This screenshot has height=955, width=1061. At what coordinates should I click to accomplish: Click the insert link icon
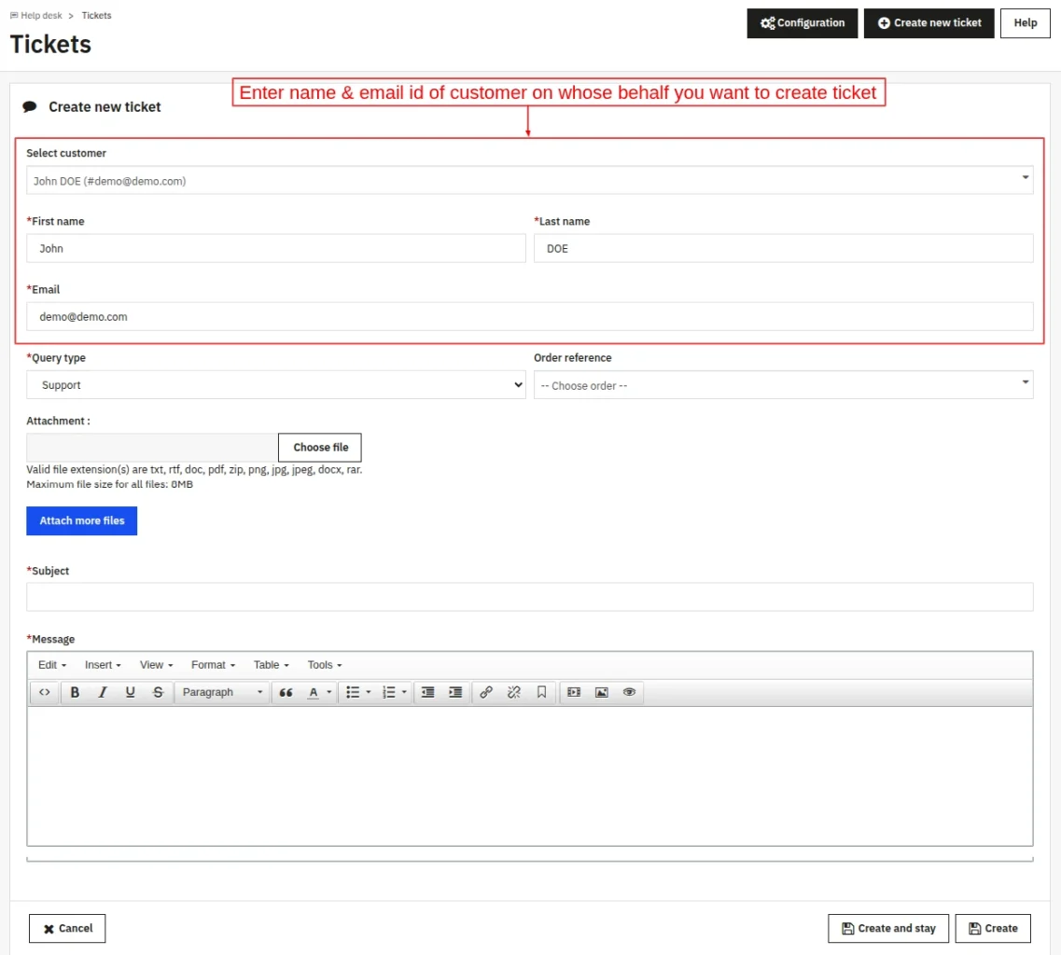pos(486,692)
